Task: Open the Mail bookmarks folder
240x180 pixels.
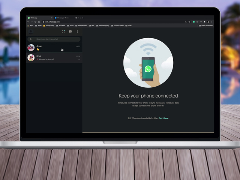Action: pos(91,26)
